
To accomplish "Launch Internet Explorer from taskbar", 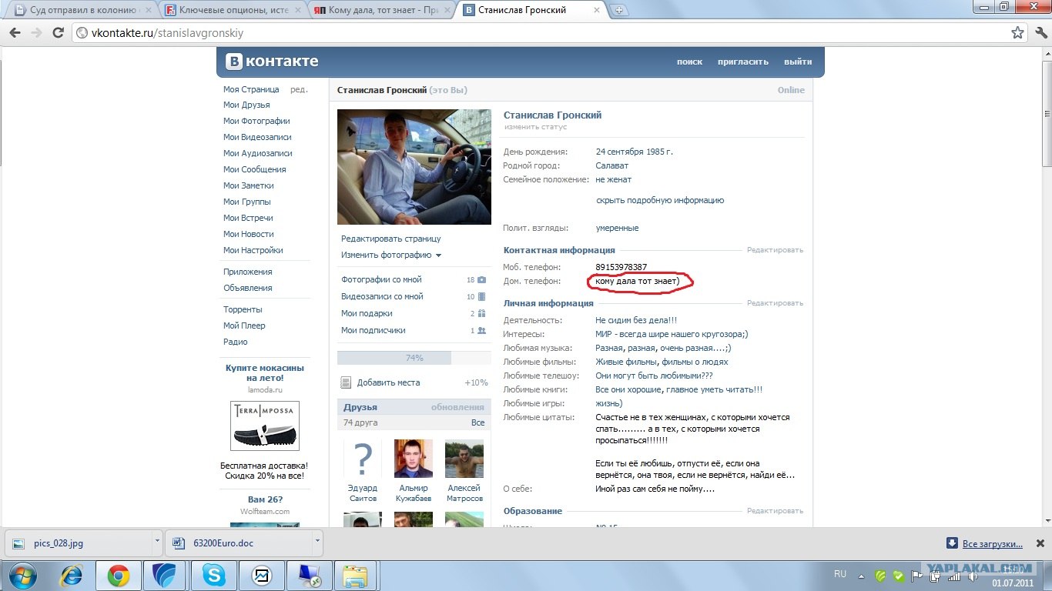I will 73,576.
